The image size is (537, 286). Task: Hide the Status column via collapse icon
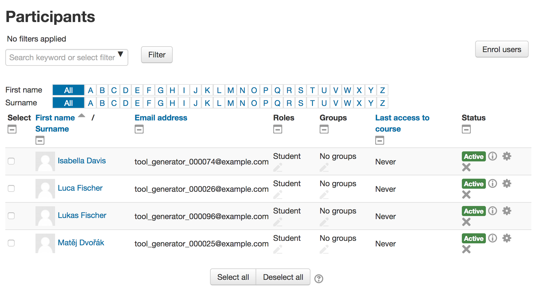tap(466, 129)
